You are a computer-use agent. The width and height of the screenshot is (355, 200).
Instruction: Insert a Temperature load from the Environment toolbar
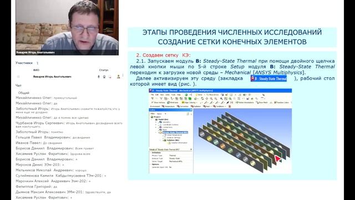point(168,106)
